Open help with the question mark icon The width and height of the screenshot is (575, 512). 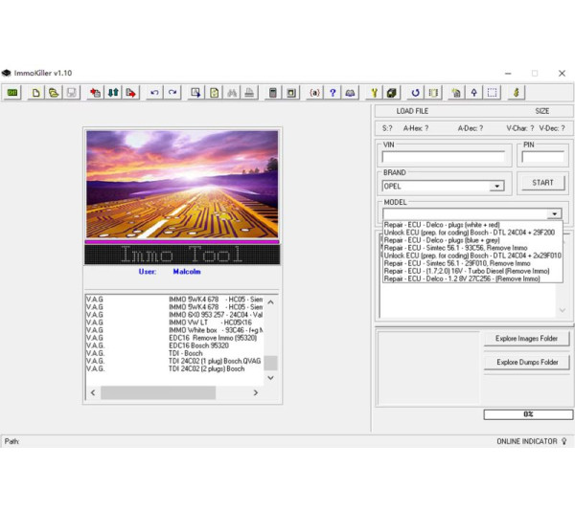(x=333, y=93)
